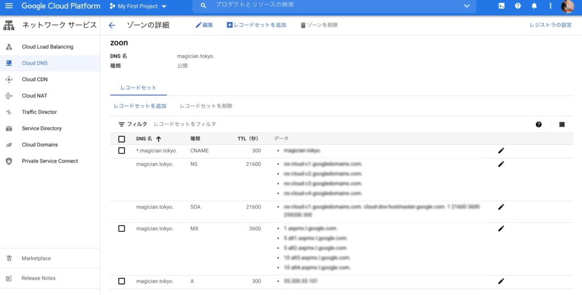Open the hamburger navigation menu
Viewport: 582px width, 295px height.
[x=9, y=6]
